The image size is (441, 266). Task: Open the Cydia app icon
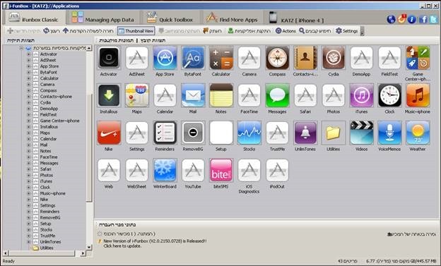[x=334, y=58]
